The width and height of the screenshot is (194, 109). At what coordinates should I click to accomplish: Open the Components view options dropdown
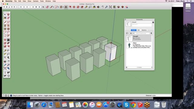[x=127, y=33]
